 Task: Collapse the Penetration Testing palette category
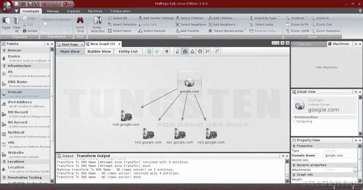(4, 178)
